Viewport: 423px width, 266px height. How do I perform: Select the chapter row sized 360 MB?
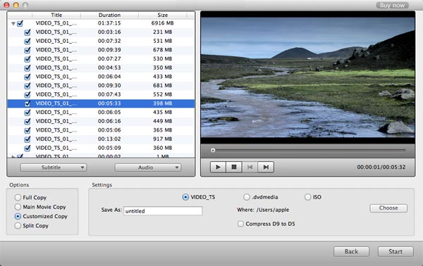(x=101, y=148)
